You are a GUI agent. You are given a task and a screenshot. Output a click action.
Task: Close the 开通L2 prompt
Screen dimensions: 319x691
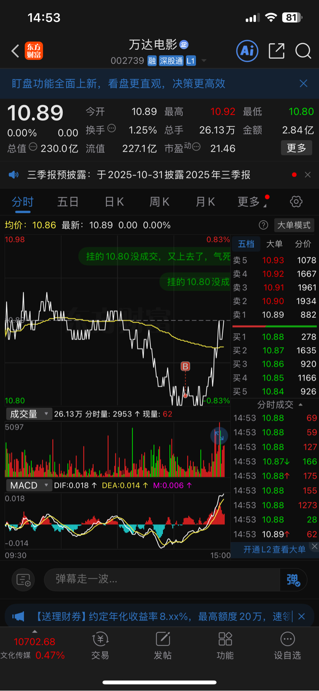pyautogui.click(x=314, y=546)
